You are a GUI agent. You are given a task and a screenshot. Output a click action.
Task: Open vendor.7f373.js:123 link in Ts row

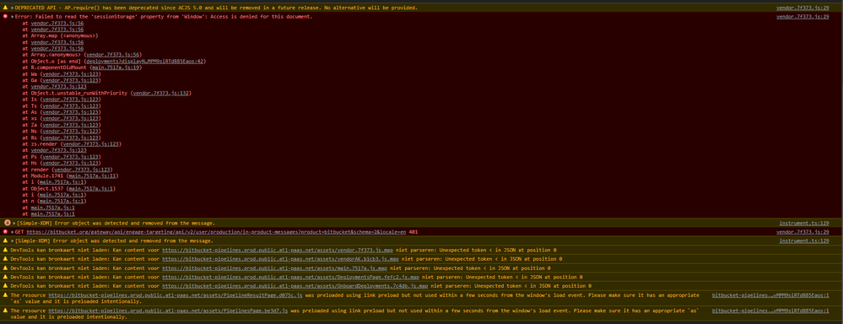(70, 105)
